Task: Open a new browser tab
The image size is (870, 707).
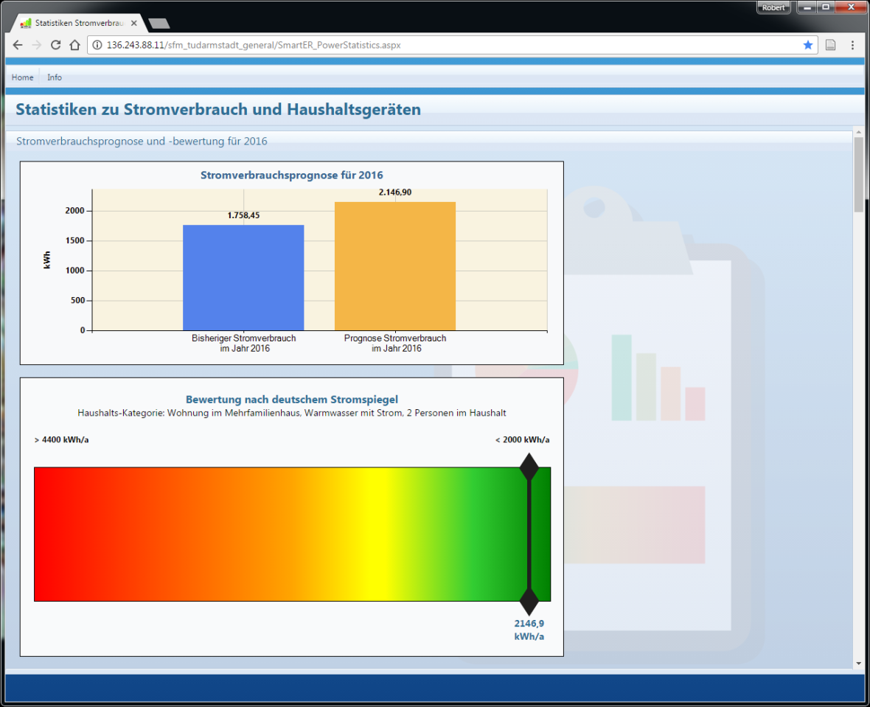Action: point(159,24)
